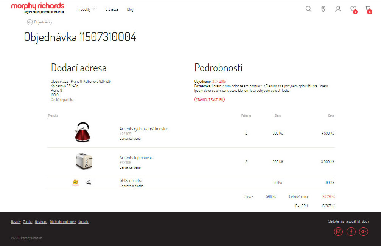Screen dimensions: 381x246
Task: Click the total discount 598 Kč
Action: pos(271,196)
